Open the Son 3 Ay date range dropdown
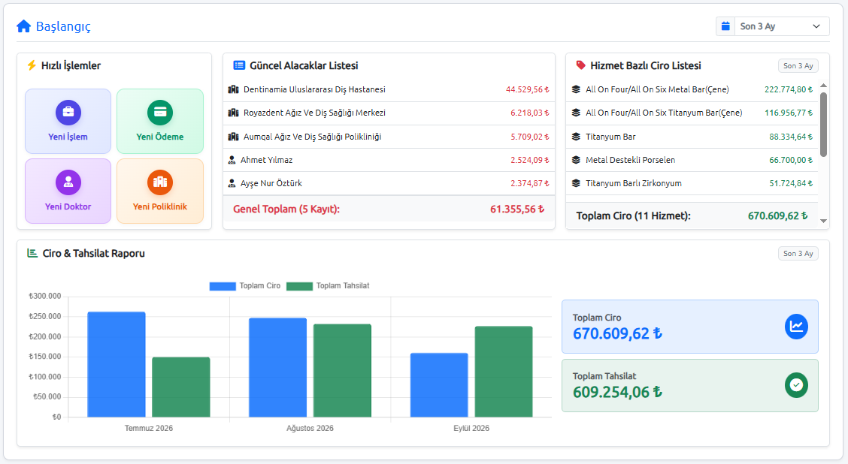 (x=782, y=26)
